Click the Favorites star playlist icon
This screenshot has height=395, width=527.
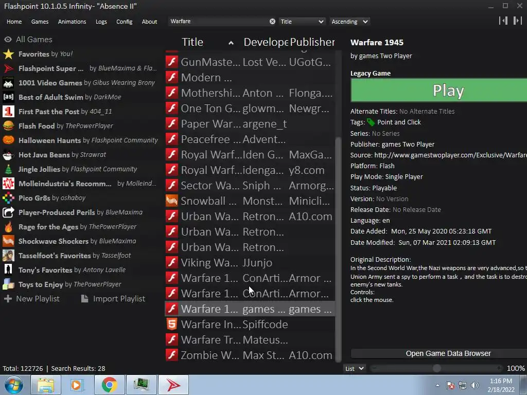click(8, 53)
